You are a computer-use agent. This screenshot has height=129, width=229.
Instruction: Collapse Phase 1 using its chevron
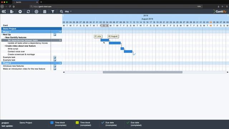pyautogui.click(x=60, y=32)
